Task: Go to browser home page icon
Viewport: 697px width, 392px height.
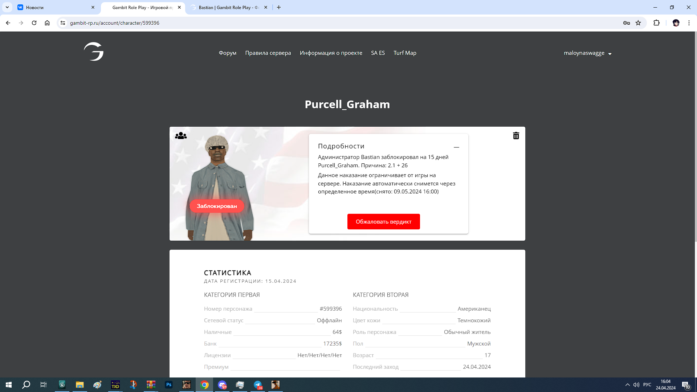Action: tap(47, 23)
